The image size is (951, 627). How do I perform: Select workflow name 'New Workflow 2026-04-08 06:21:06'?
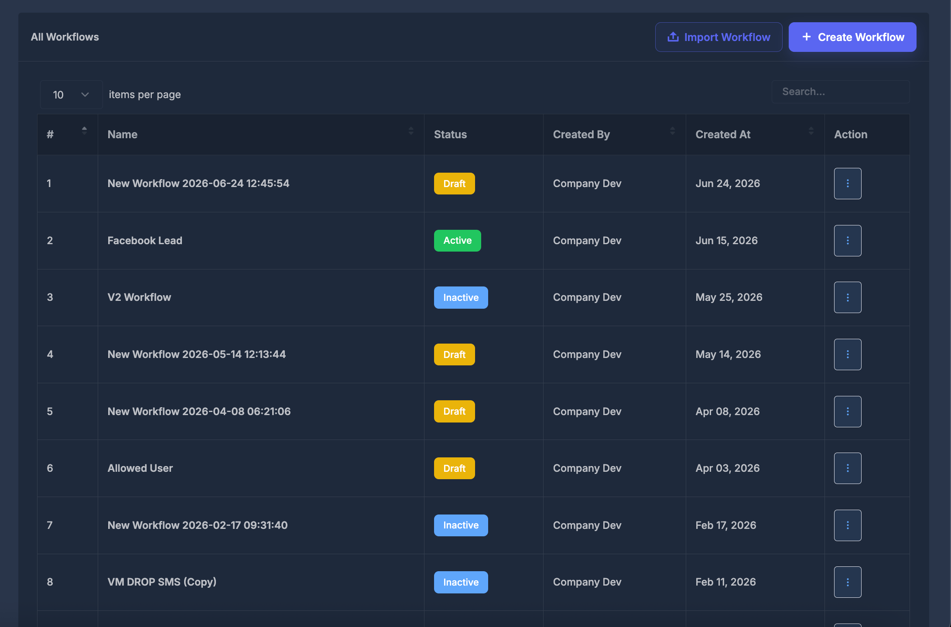[x=199, y=412]
